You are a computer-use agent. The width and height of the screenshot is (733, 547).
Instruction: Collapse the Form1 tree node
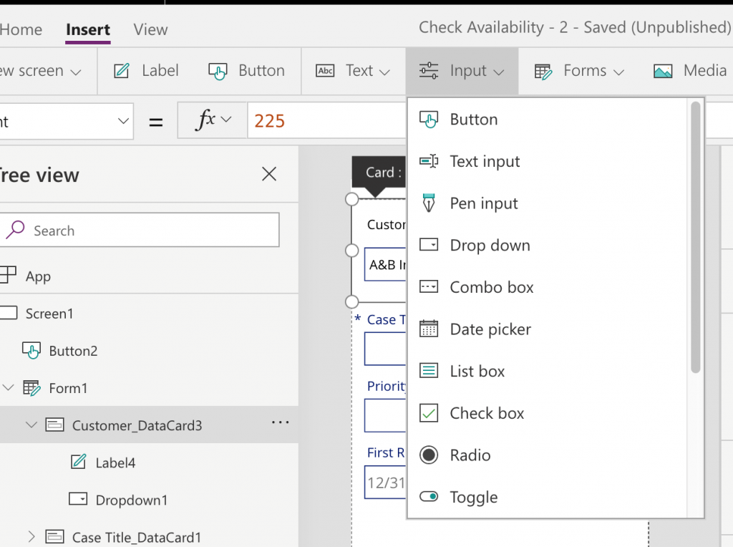(x=6, y=388)
